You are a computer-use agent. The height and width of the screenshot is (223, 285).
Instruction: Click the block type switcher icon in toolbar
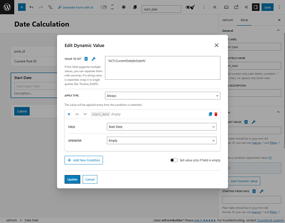[104, 7]
